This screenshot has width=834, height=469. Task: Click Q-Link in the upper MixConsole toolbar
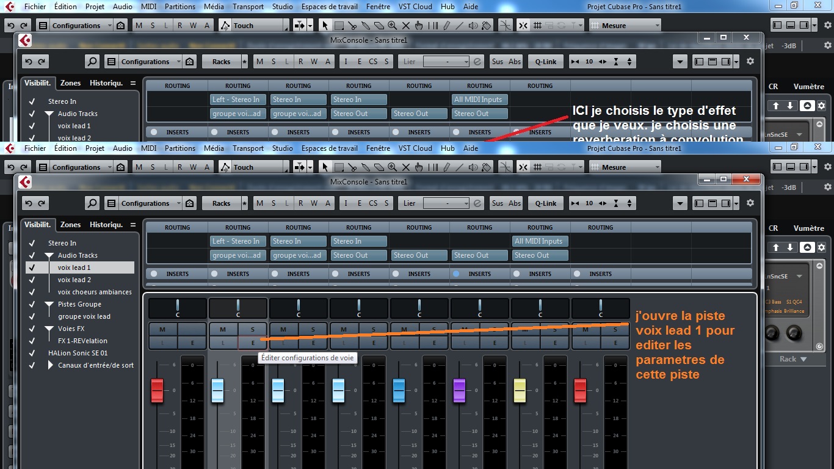[546, 62]
